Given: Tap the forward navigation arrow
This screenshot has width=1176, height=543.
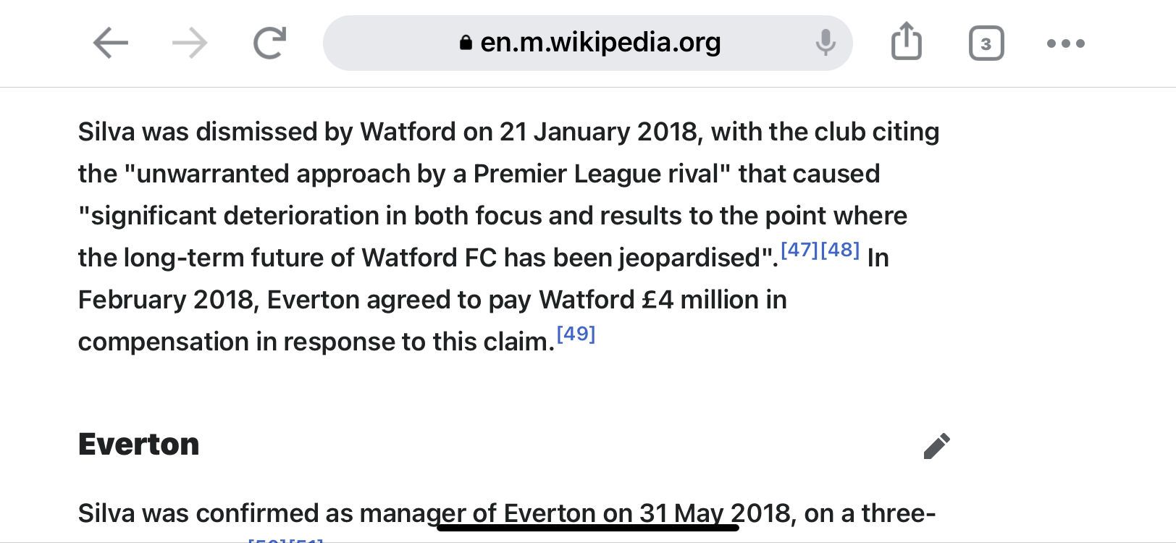Looking at the screenshot, I should pyautogui.click(x=190, y=43).
